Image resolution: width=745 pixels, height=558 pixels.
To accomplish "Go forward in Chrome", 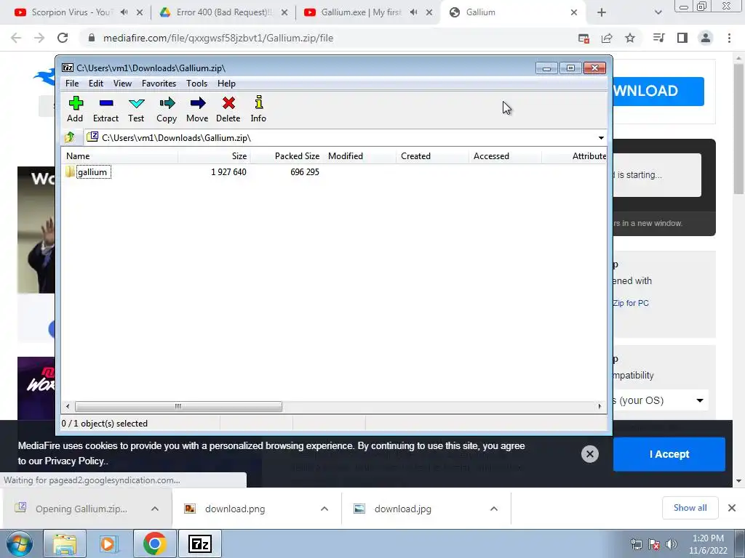I will (39, 38).
